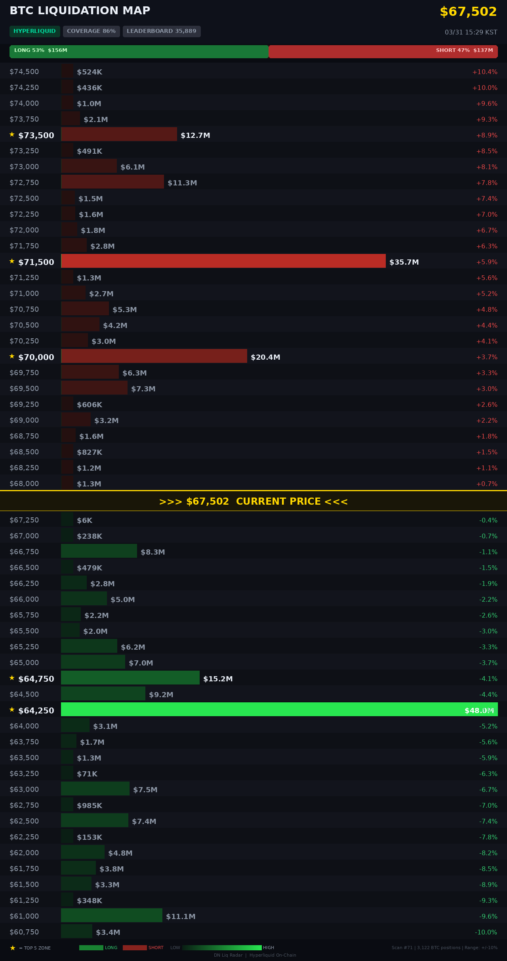Click the star icon beside $71,500
Image resolution: width=507 pixels, height=961 pixels.
[x=12, y=261]
